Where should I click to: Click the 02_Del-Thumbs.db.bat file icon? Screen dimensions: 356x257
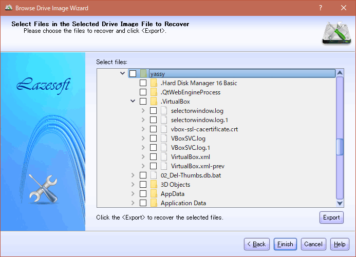(154, 175)
